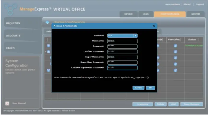Click the Status column header
The image size is (208, 115).
[x=192, y=39]
